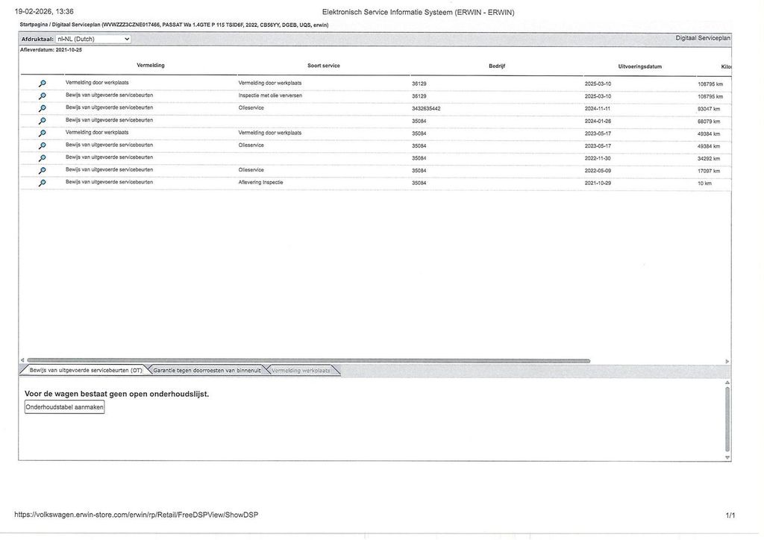The image size is (764, 540).
Task: Open magnifier for the 2024-01-26 service row
Action: [x=42, y=121]
